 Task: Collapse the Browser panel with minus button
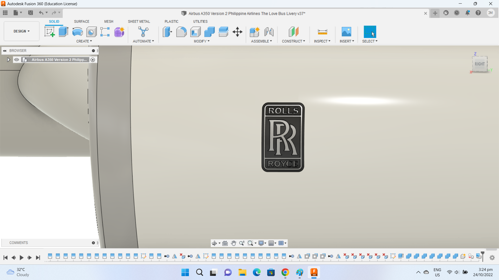point(93,51)
